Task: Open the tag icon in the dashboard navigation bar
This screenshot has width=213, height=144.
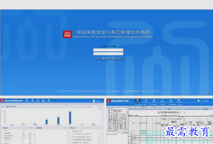Action: pos(38,100)
